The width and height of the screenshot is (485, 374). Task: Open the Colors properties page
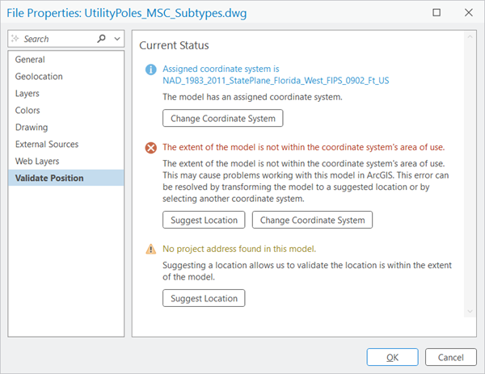tap(27, 111)
